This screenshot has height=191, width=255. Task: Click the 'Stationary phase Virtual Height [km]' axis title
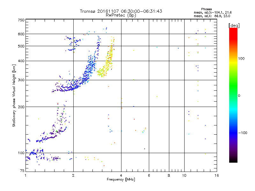tap(14, 96)
